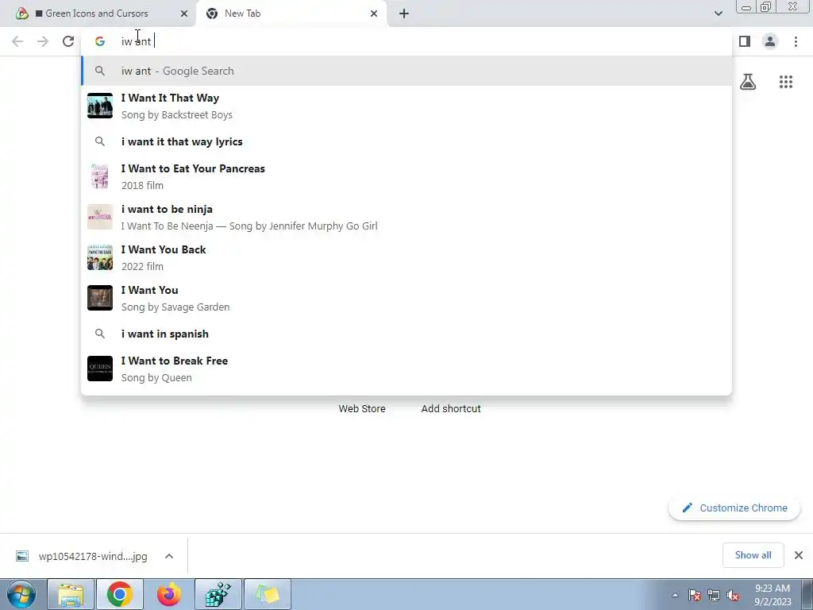Expand the download item options chevron
The height and width of the screenshot is (610, 813).
(x=169, y=556)
